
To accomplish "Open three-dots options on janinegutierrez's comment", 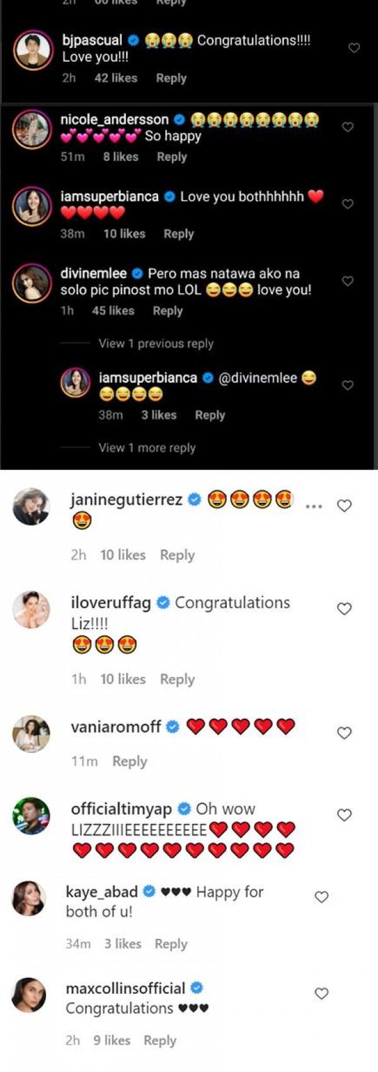I will tap(313, 506).
